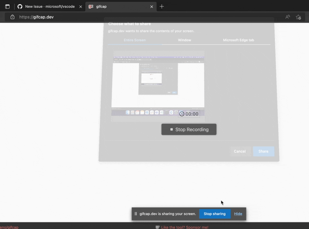Click the 'Choose what to share' heading

[130, 24]
